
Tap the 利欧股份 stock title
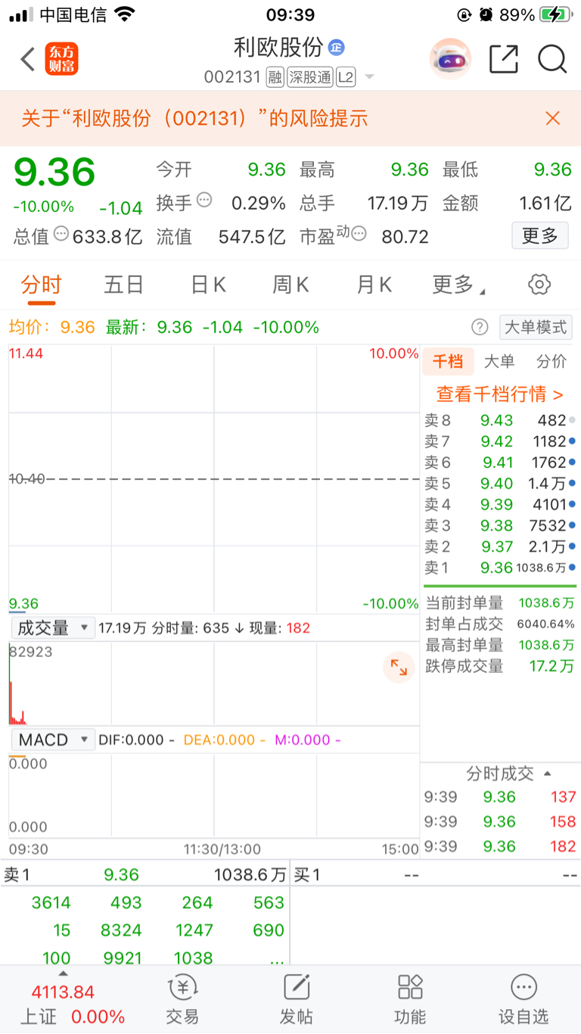point(278,47)
